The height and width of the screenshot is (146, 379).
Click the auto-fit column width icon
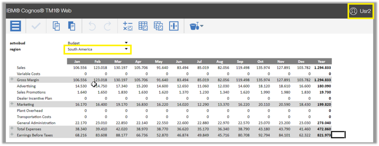click(174, 26)
